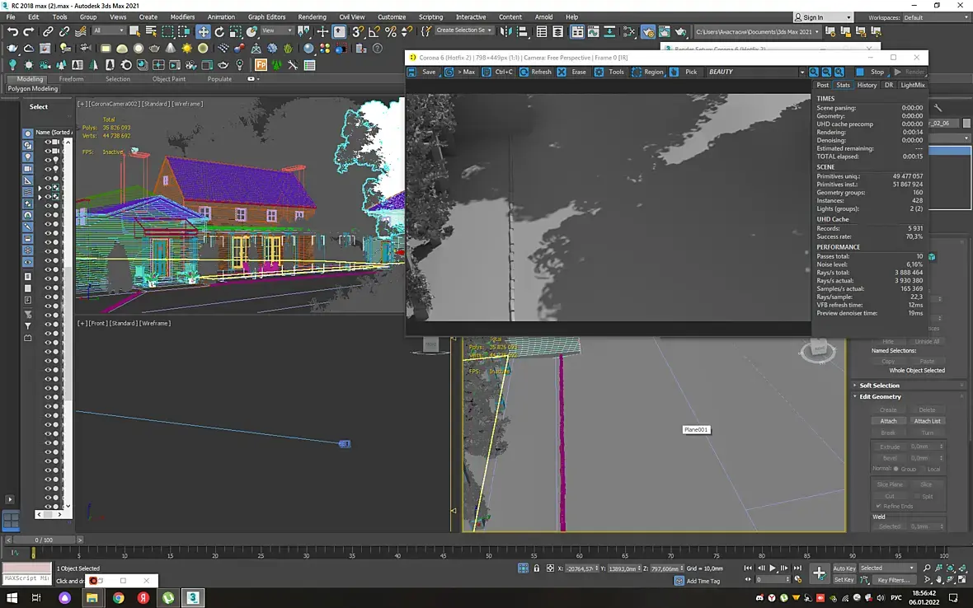Click the Undo arrow icon

[12, 31]
